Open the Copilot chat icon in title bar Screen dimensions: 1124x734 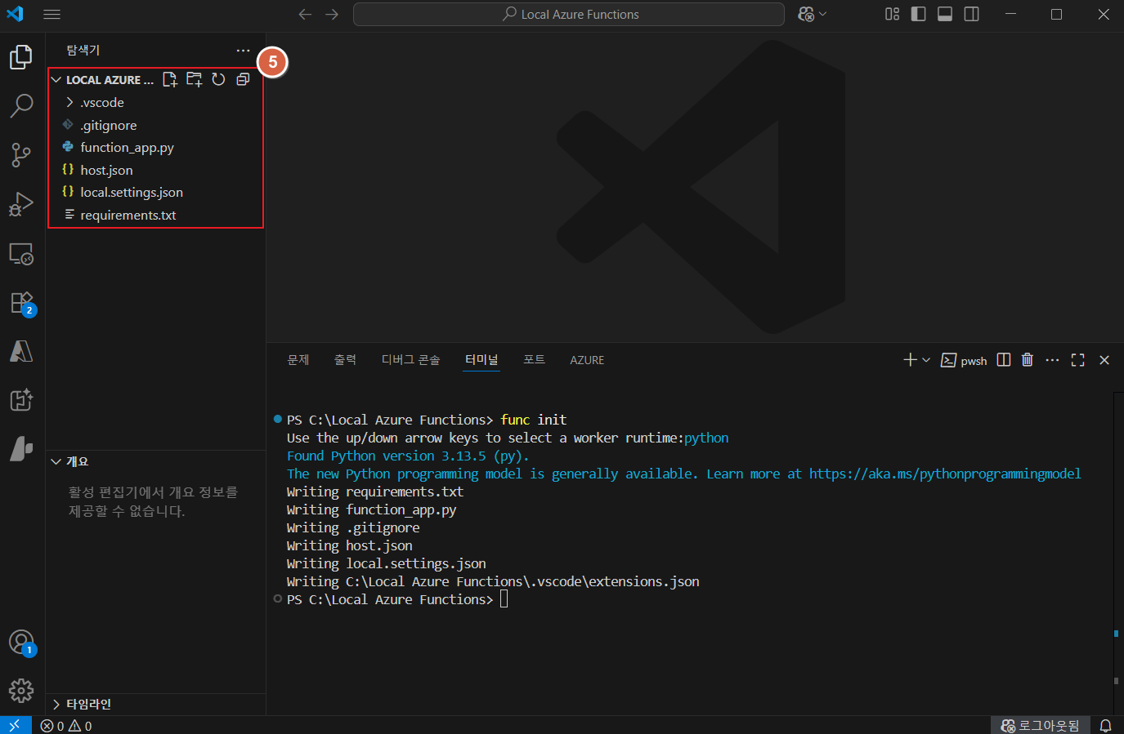tap(806, 14)
